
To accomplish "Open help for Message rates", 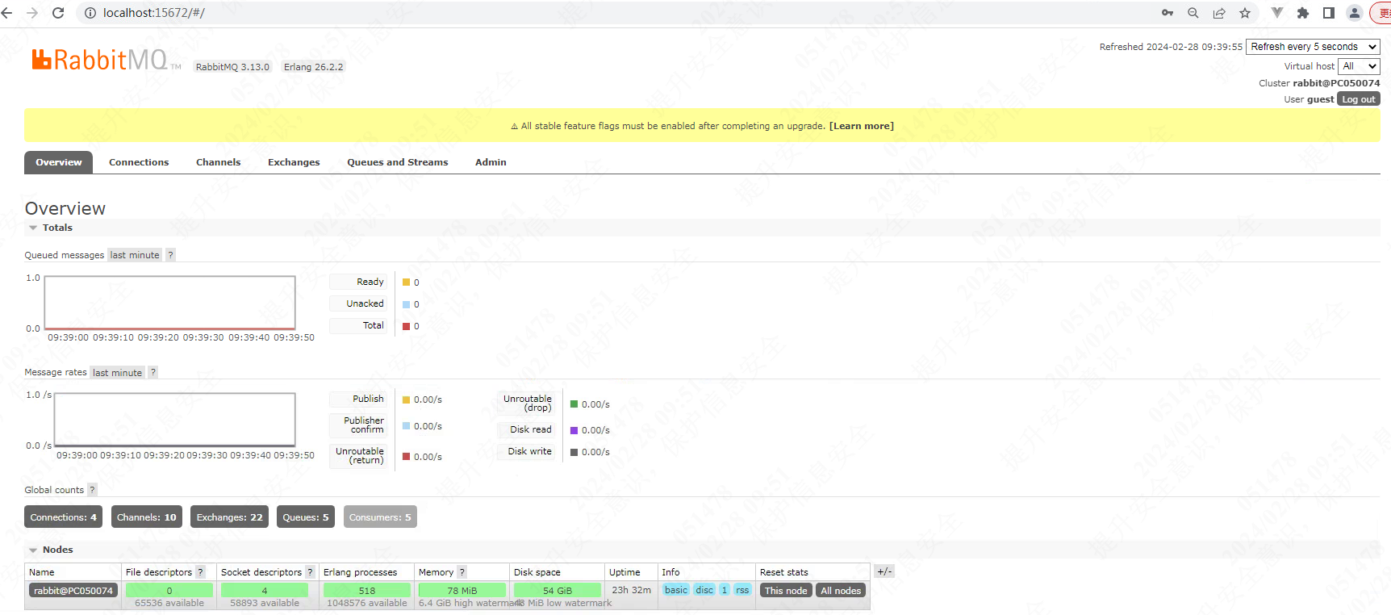I will pyautogui.click(x=153, y=372).
